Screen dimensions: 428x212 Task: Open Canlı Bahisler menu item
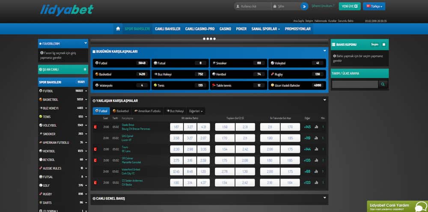[x=168, y=29]
